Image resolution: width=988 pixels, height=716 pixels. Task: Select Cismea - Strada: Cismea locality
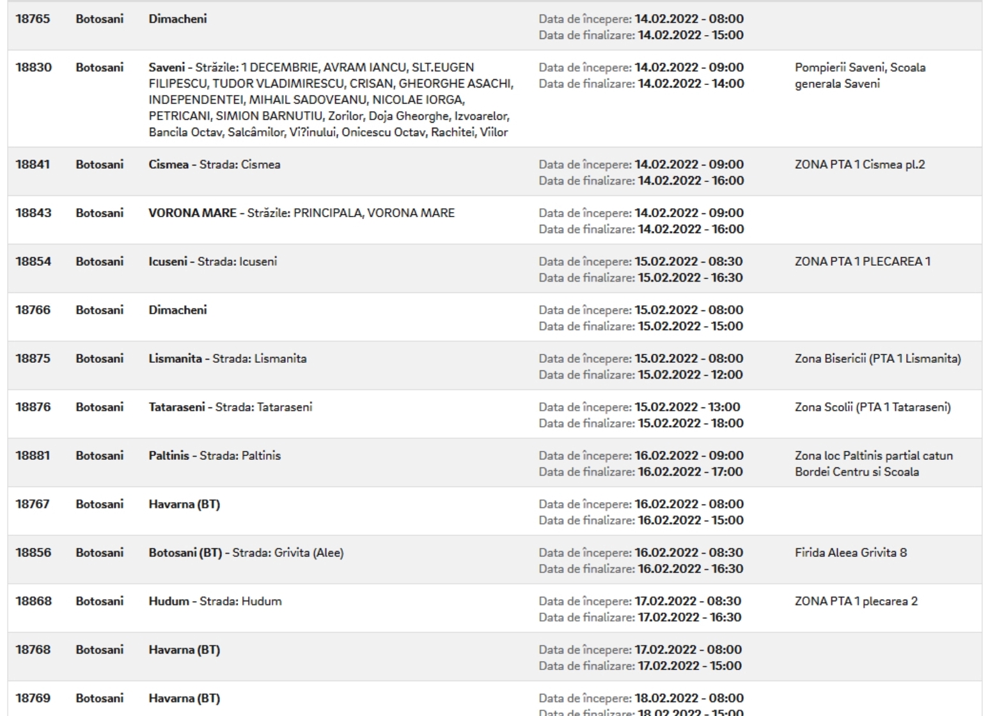pyautogui.click(x=214, y=165)
